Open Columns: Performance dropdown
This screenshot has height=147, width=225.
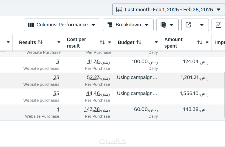[62, 25]
